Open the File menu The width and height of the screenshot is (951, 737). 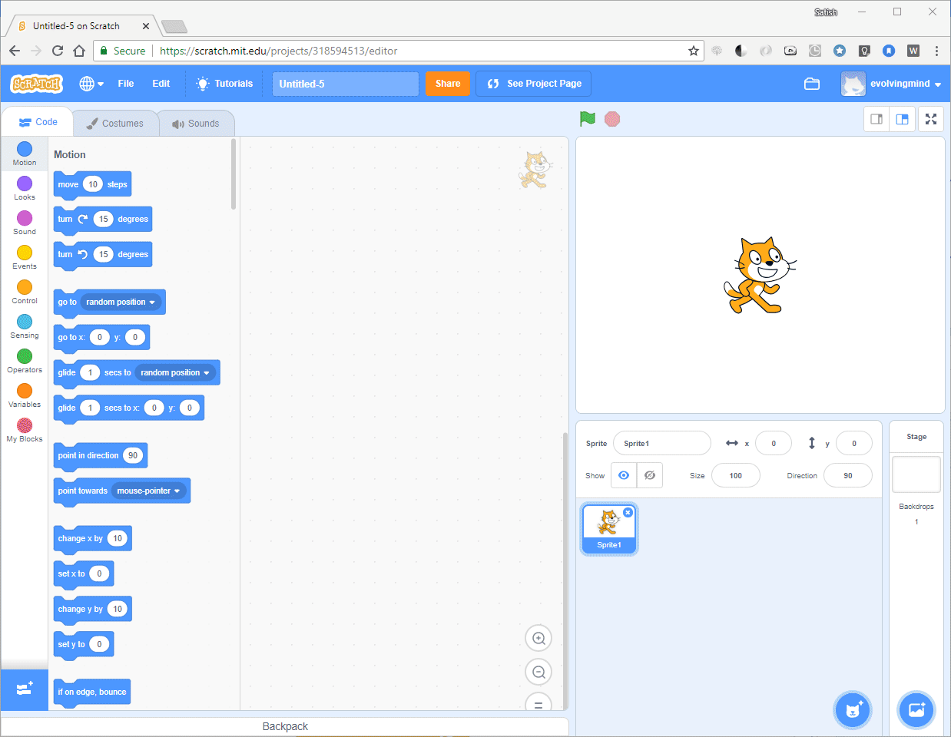tap(126, 84)
